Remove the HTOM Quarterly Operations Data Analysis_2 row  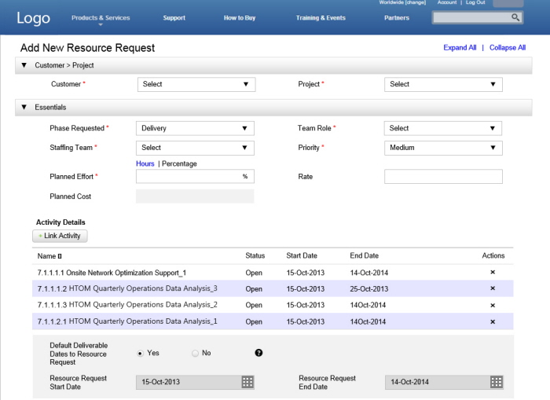point(493,305)
